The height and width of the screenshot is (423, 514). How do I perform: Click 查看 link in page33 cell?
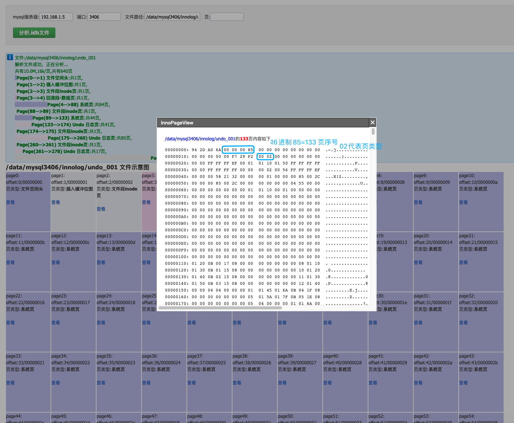[10, 383]
